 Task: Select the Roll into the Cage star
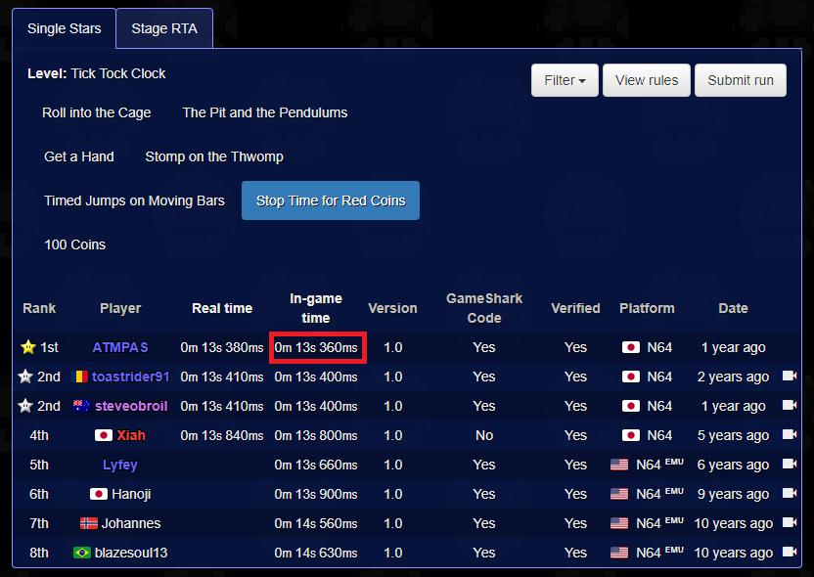(x=97, y=112)
